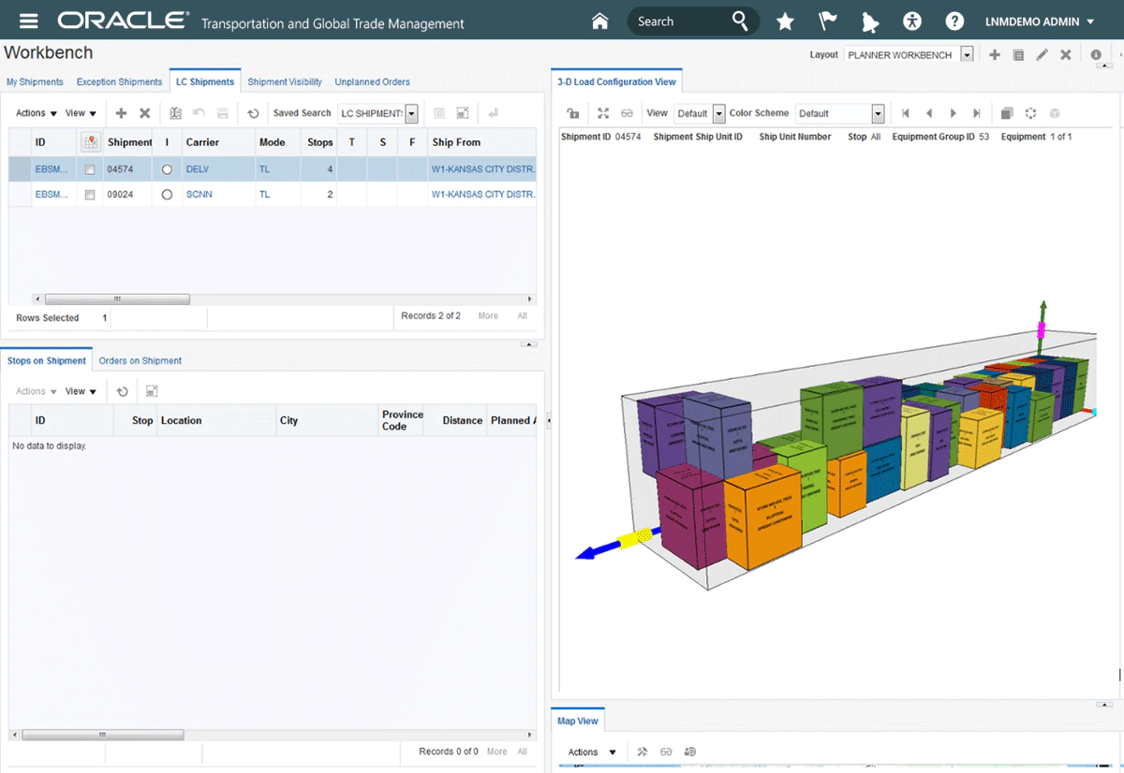Image resolution: width=1124 pixels, height=773 pixels.
Task: Maximize the 3-D view with expand icon
Action: coord(603,113)
